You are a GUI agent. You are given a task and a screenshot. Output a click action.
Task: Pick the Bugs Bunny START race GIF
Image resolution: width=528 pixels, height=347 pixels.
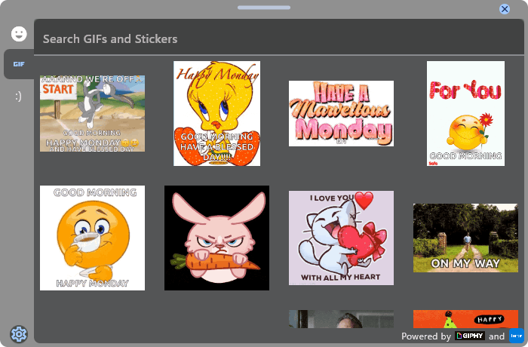click(x=92, y=113)
